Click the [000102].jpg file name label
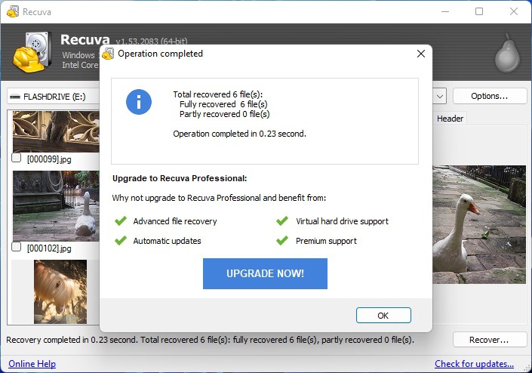532x373 pixels. [49, 248]
